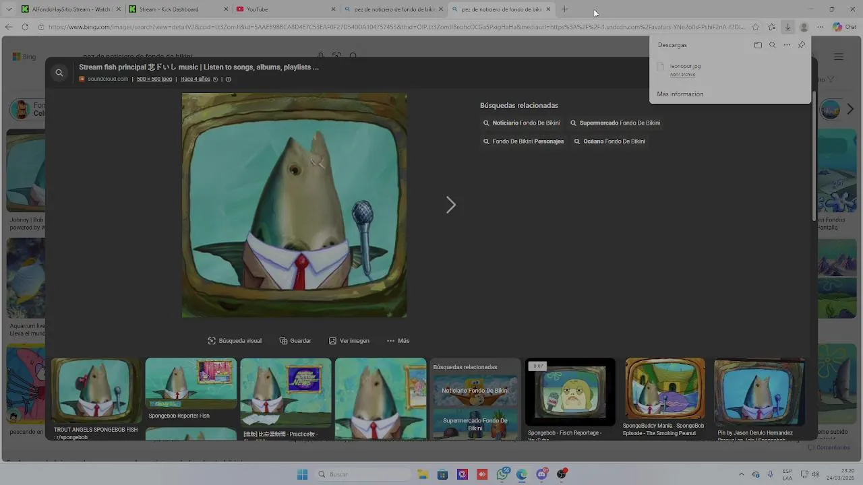Open 'Supermercado Fondo De Bikini' related tile
The image size is (863, 485).
(475, 423)
